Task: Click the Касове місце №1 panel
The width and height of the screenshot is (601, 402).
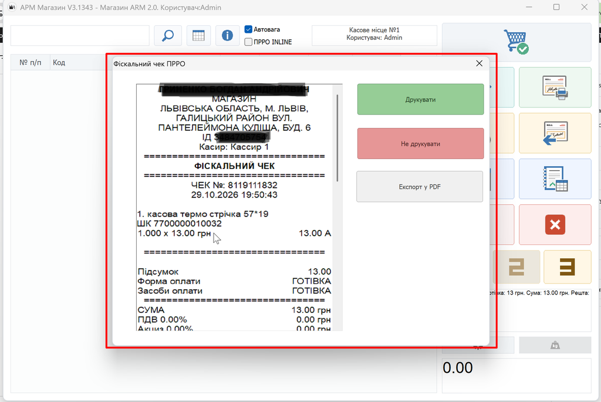Action: (374, 36)
